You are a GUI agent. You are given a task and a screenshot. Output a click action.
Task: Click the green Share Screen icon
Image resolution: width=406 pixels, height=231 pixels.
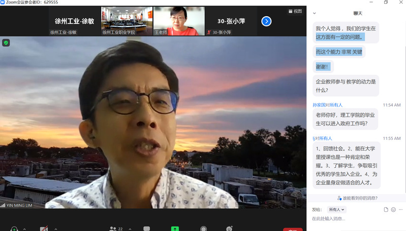(175, 228)
